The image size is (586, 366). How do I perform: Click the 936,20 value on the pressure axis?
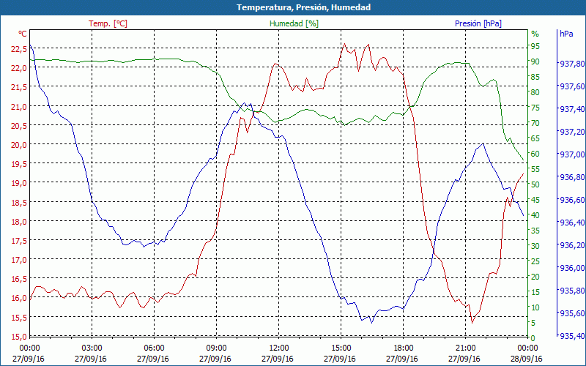pyautogui.click(x=572, y=245)
